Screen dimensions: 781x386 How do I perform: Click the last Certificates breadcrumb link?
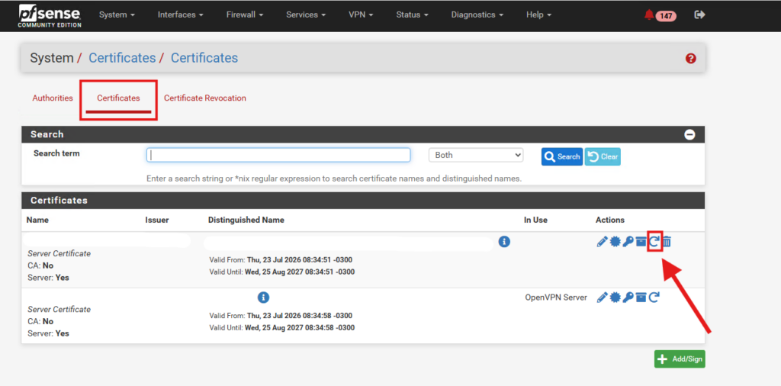click(204, 58)
